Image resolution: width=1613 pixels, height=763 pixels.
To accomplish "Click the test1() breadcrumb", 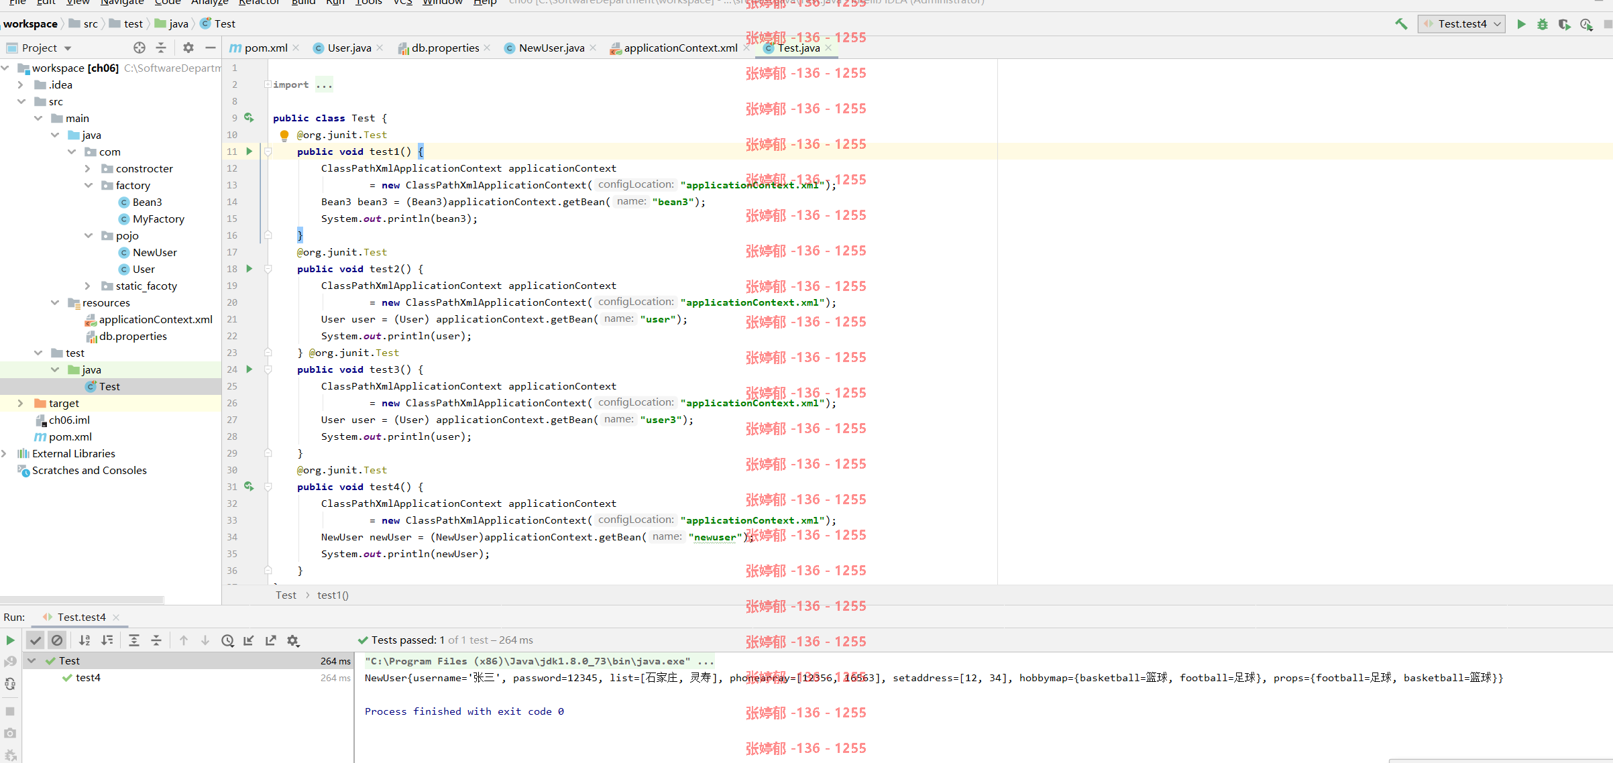I will (x=333, y=595).
